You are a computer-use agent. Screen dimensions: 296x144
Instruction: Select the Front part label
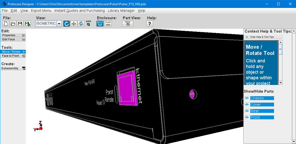pos(262,117)
